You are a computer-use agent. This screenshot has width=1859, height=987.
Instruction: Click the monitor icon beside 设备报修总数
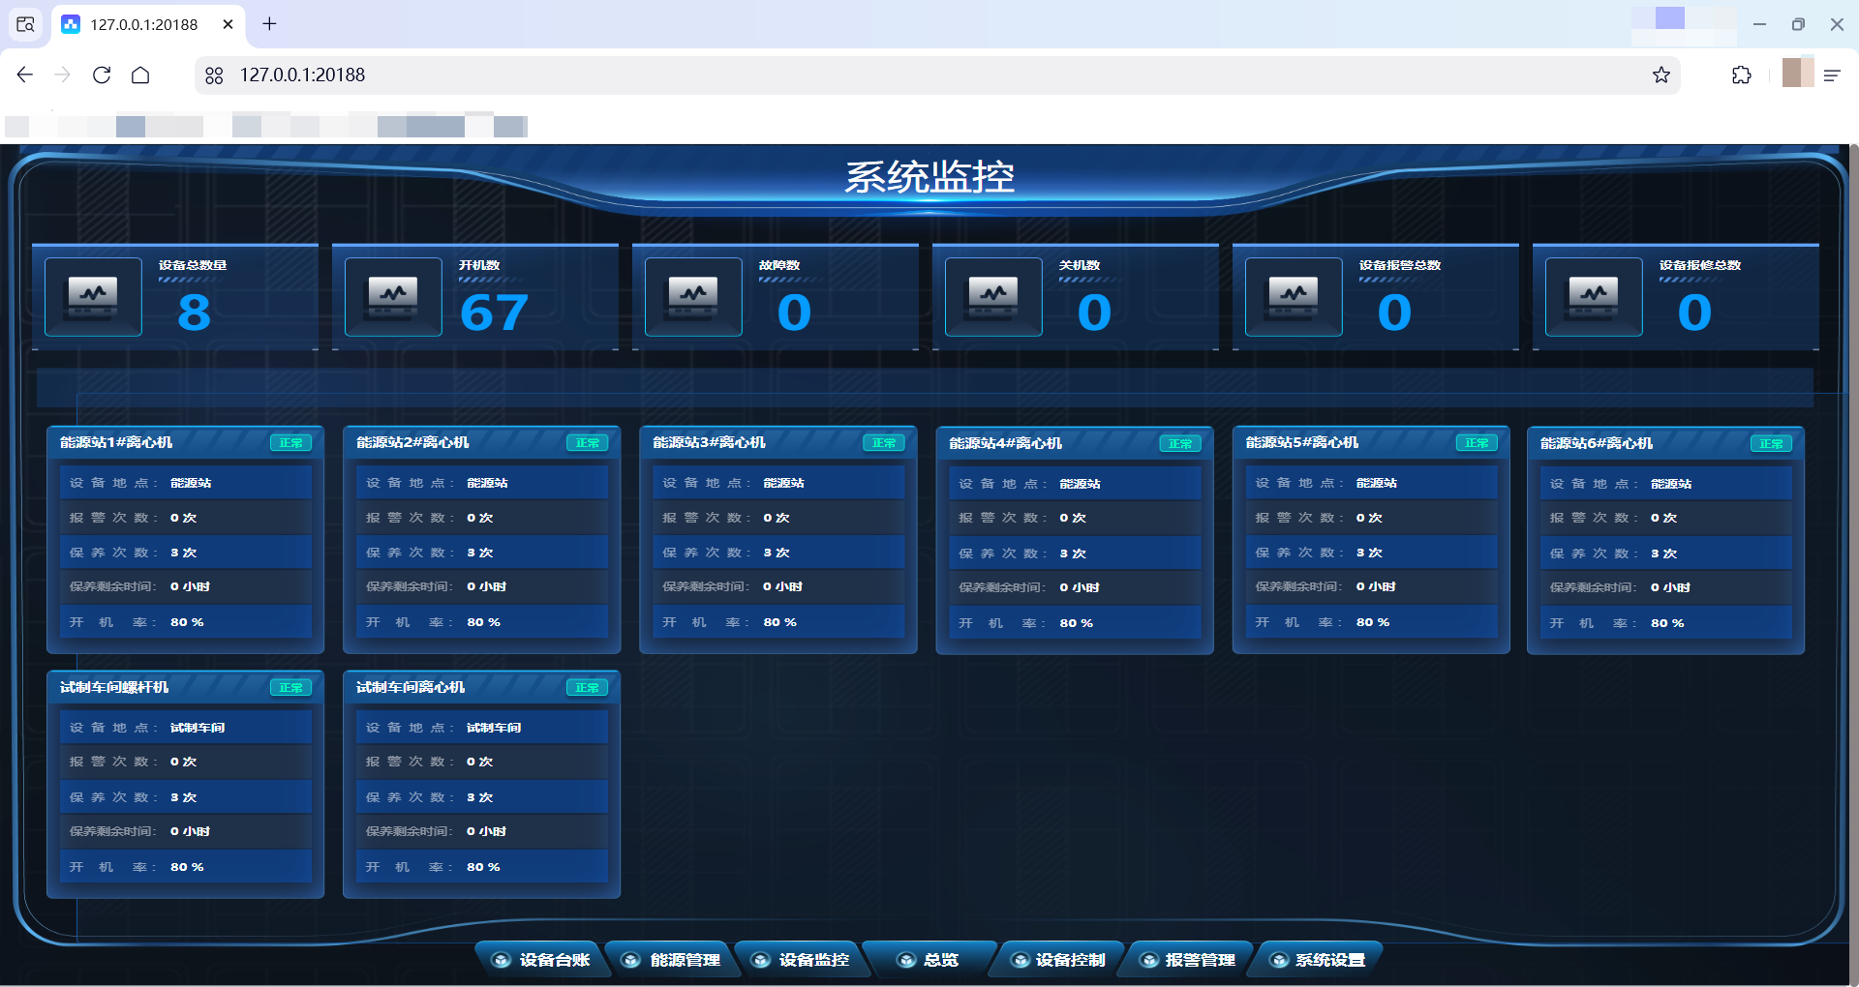pos(1594,297)
